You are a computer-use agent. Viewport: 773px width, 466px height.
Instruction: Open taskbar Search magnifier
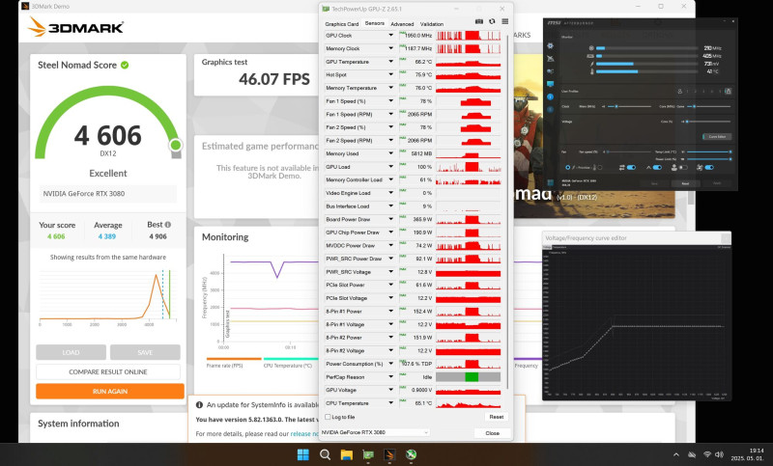pyautogui.click(x=325, y=454)
